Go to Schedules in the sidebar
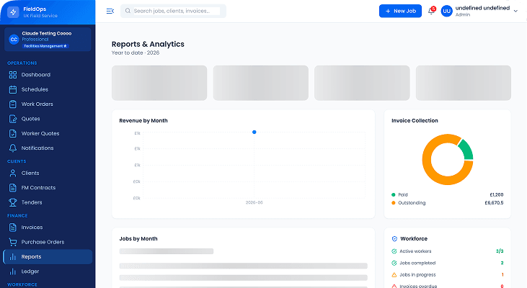Image resolution: width=527 pixels, height=288 pixels. (48, 89)
